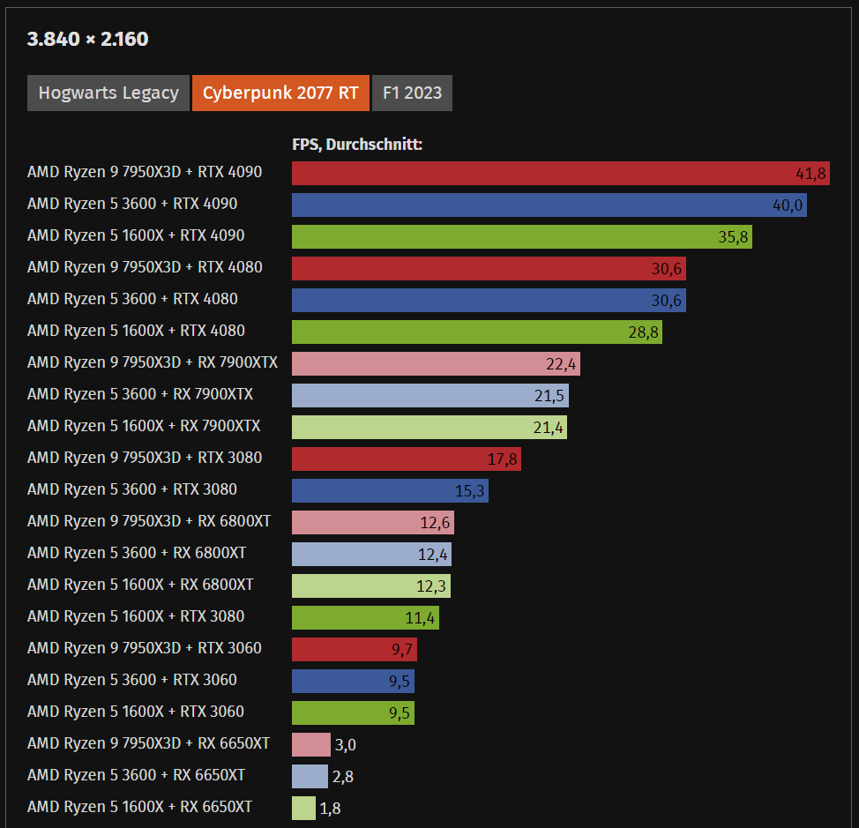Click label 'AMD Ryzen 5 3600 + RX 6800XT'

137,553
